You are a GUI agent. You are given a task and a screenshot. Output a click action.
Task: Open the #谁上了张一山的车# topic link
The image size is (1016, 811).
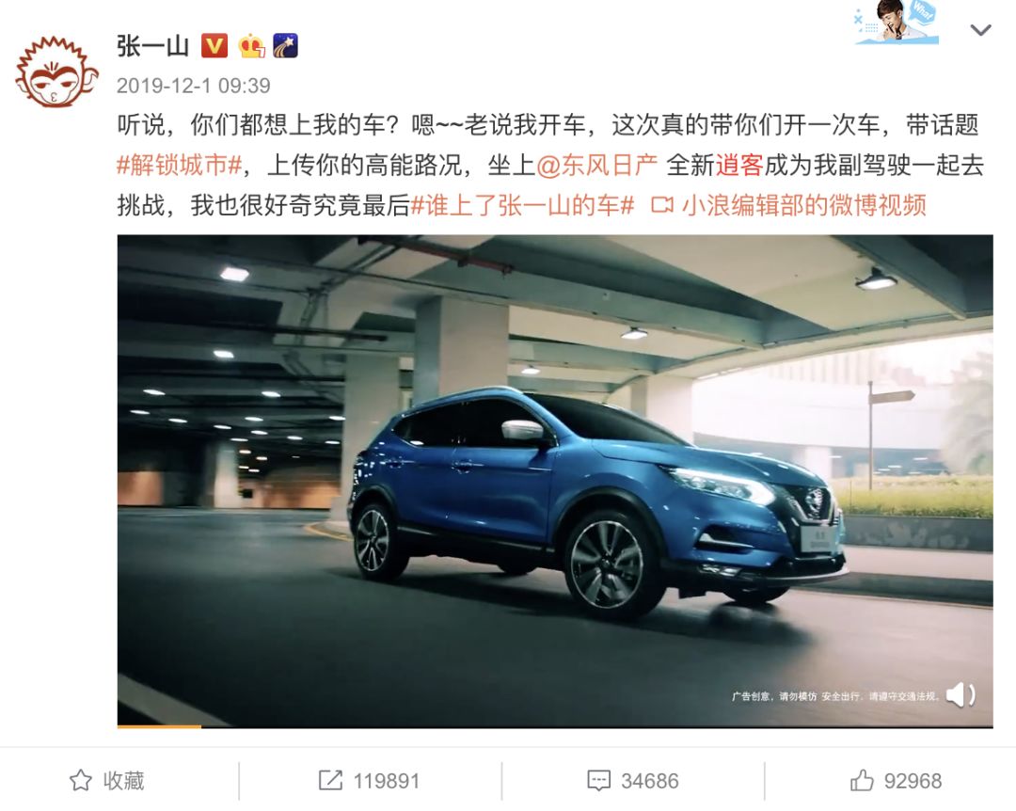pyautogui.click(x=522, y=205)
